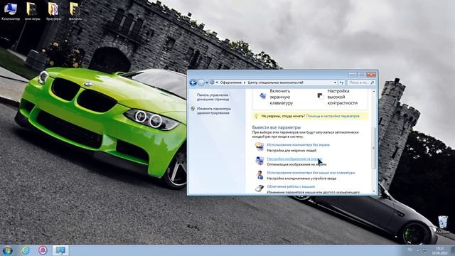
Task: Click the person icon for alternative input
Action: 259,175
